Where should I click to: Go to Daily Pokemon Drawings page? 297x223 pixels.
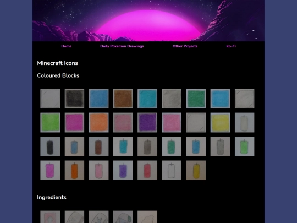(122, 46)
